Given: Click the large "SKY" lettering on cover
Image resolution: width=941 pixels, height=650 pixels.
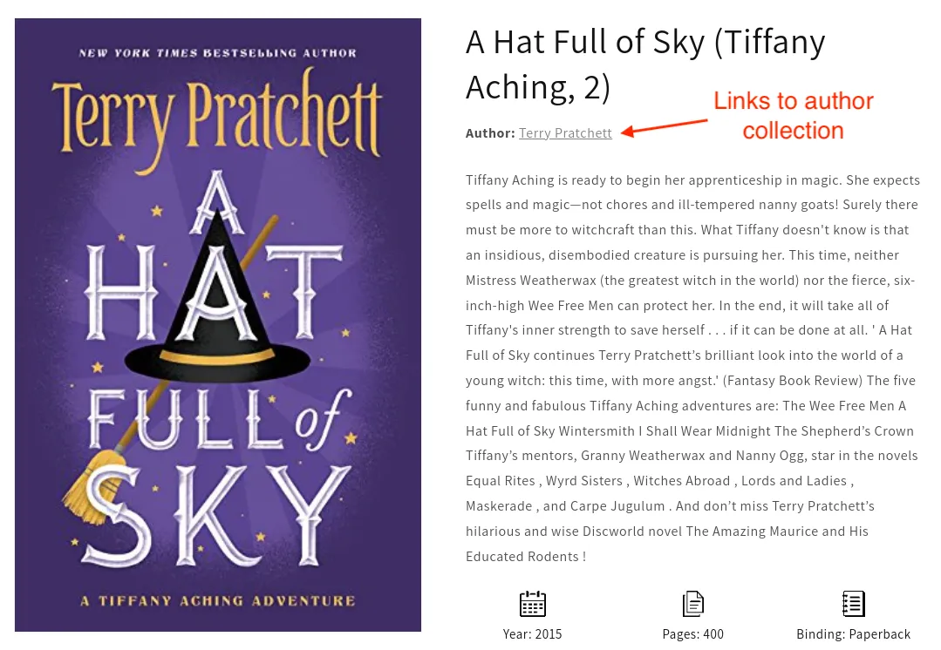Looking at the screenshot, I should pyautogui.click(x=218, y=514).
